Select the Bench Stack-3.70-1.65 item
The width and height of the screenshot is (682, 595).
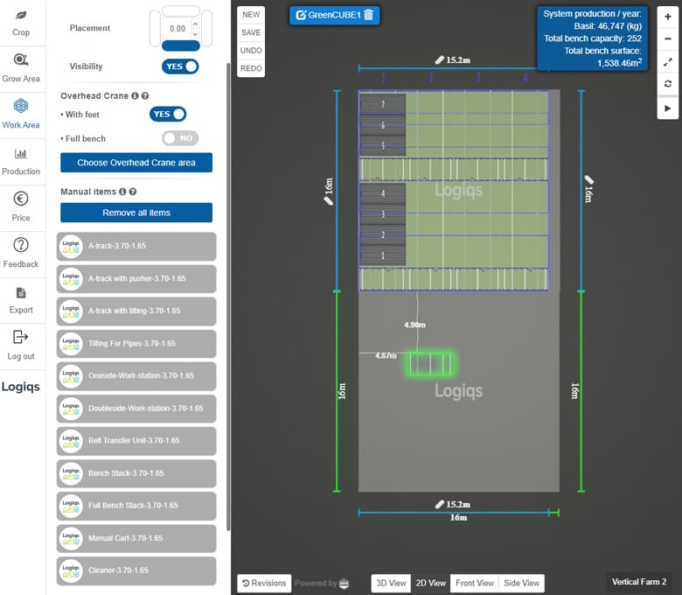tap(136, 473)
